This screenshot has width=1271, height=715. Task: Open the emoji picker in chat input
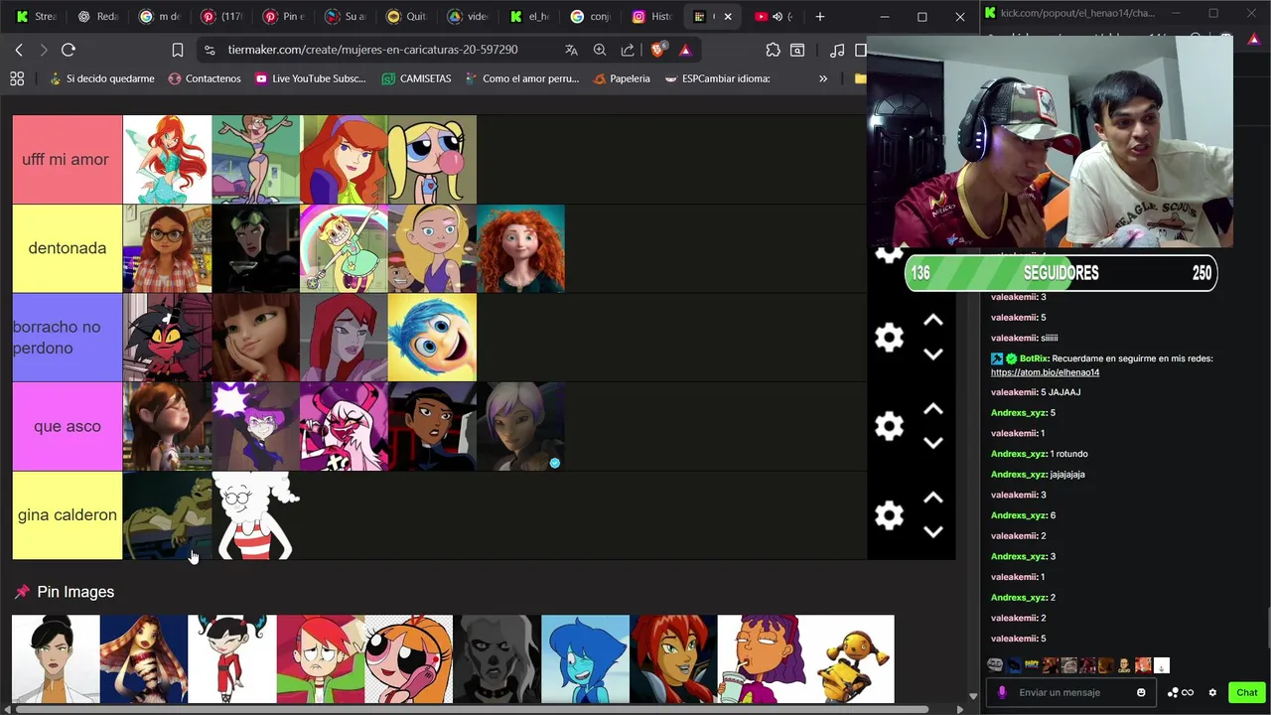(x=1141, y=692)
